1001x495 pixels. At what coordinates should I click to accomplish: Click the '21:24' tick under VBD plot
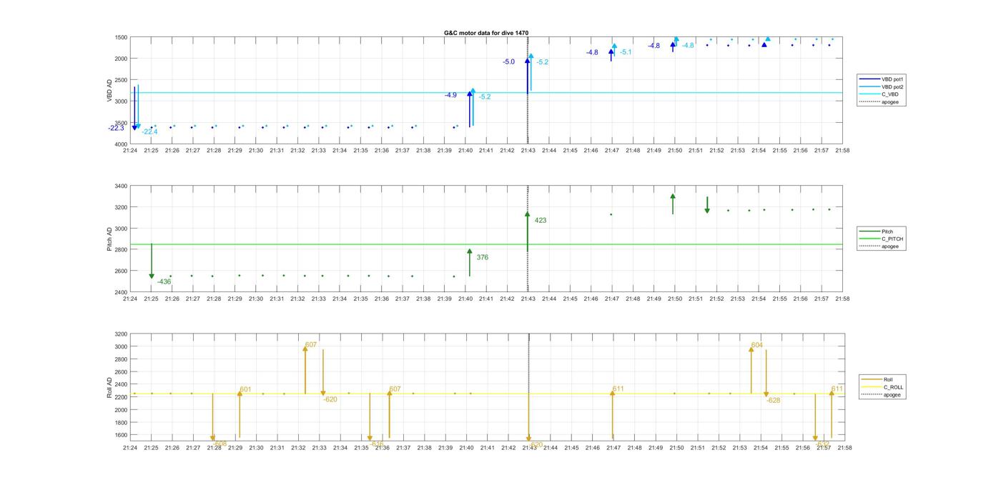pos(130,151)
